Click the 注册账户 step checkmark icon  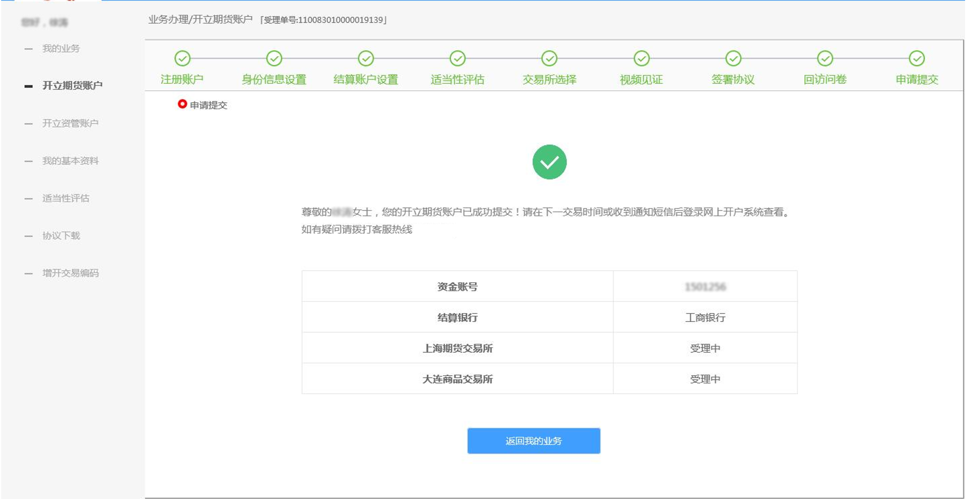point(182,59)
